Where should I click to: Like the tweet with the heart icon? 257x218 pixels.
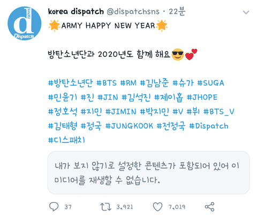coord(157,207)
